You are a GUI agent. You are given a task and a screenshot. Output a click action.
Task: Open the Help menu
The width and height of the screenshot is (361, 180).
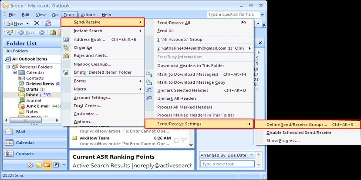106,15
